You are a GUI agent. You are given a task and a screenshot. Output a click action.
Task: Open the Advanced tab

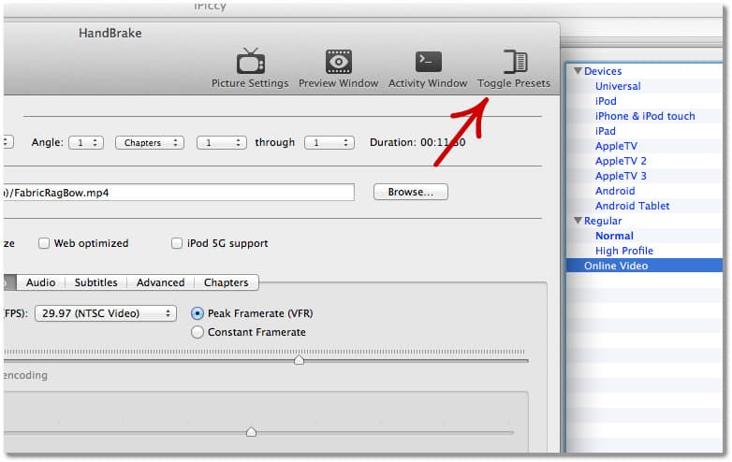coord(160,282)
